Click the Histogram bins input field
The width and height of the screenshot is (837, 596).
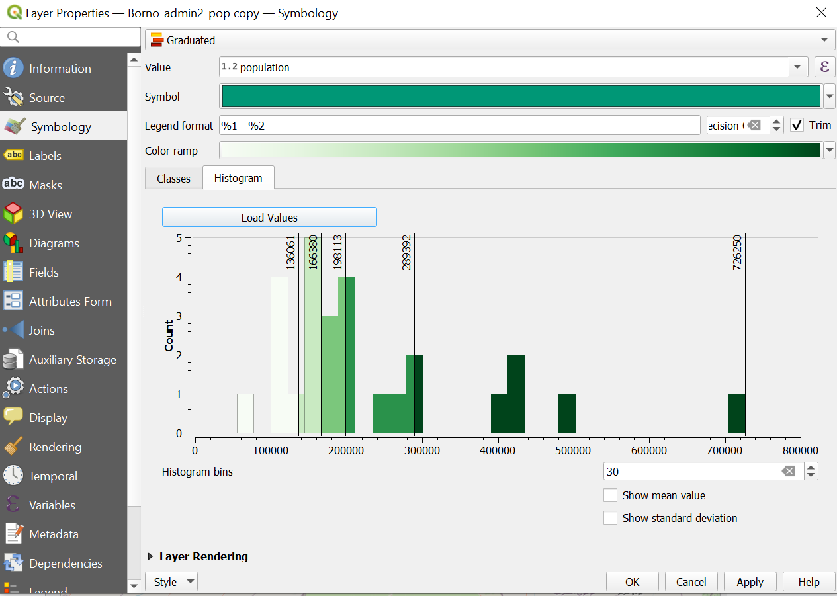691,471
